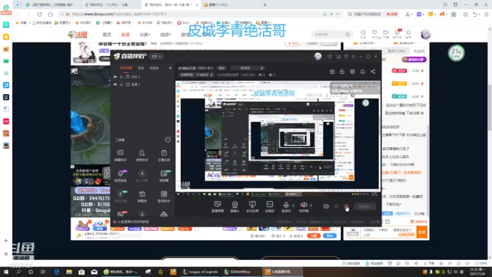492x277 pixels.
Task: Open the 首页 nav item on Douyu
Action: [x=106, y=34]
